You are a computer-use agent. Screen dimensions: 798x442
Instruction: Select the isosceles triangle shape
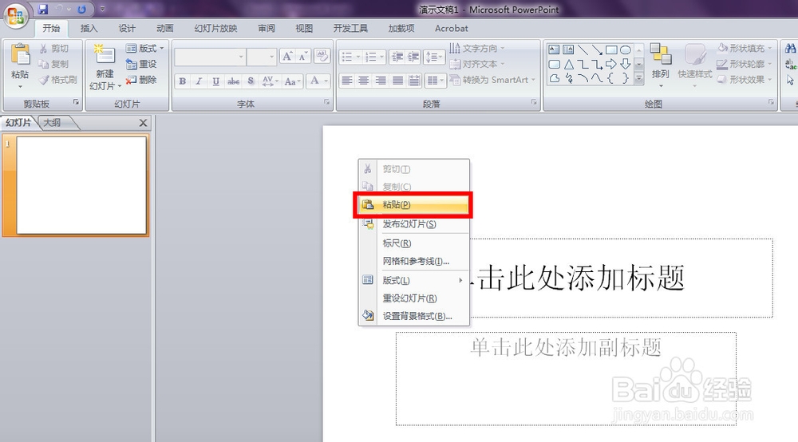[568, 64]
